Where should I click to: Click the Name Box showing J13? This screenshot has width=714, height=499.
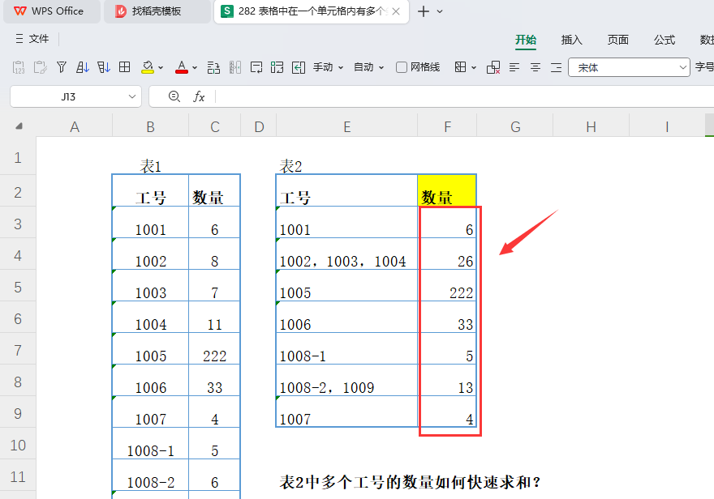click(68, 96)
